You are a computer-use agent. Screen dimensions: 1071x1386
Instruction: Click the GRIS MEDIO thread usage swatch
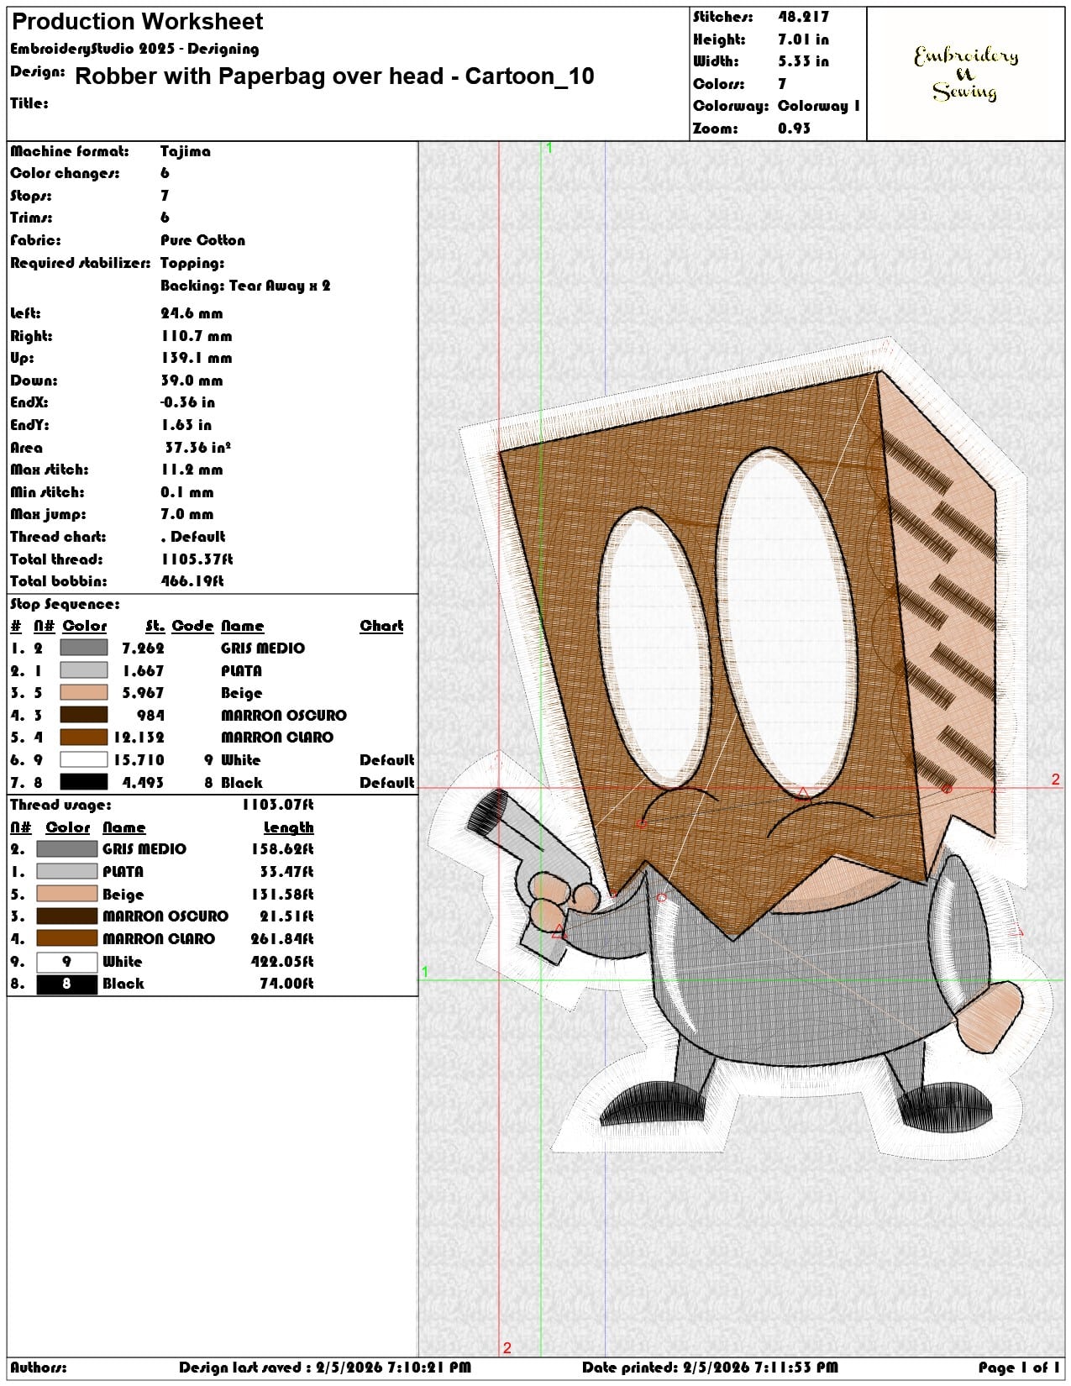pyautogui.click(x=67, y=849)
